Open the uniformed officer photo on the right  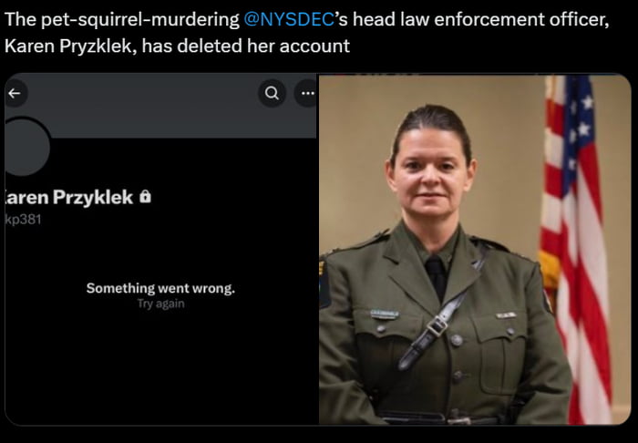click(475, 250)
